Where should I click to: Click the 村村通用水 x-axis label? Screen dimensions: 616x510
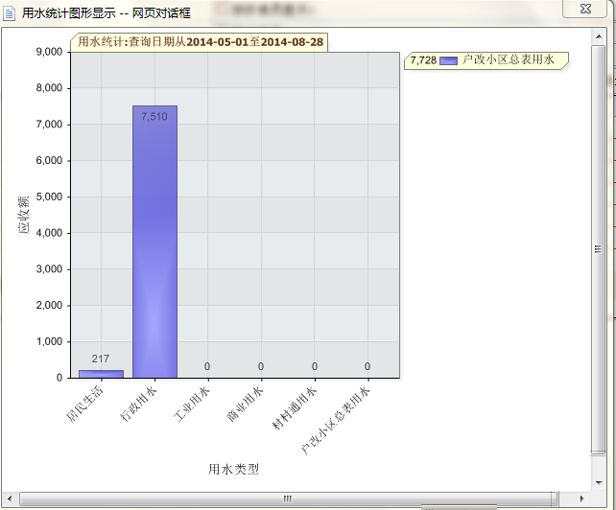294,407
